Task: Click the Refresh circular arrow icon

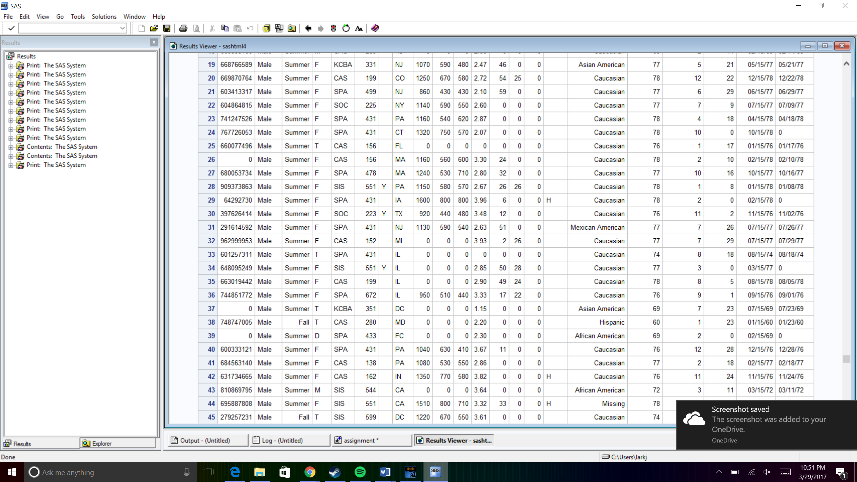Action: click(346, 28)
